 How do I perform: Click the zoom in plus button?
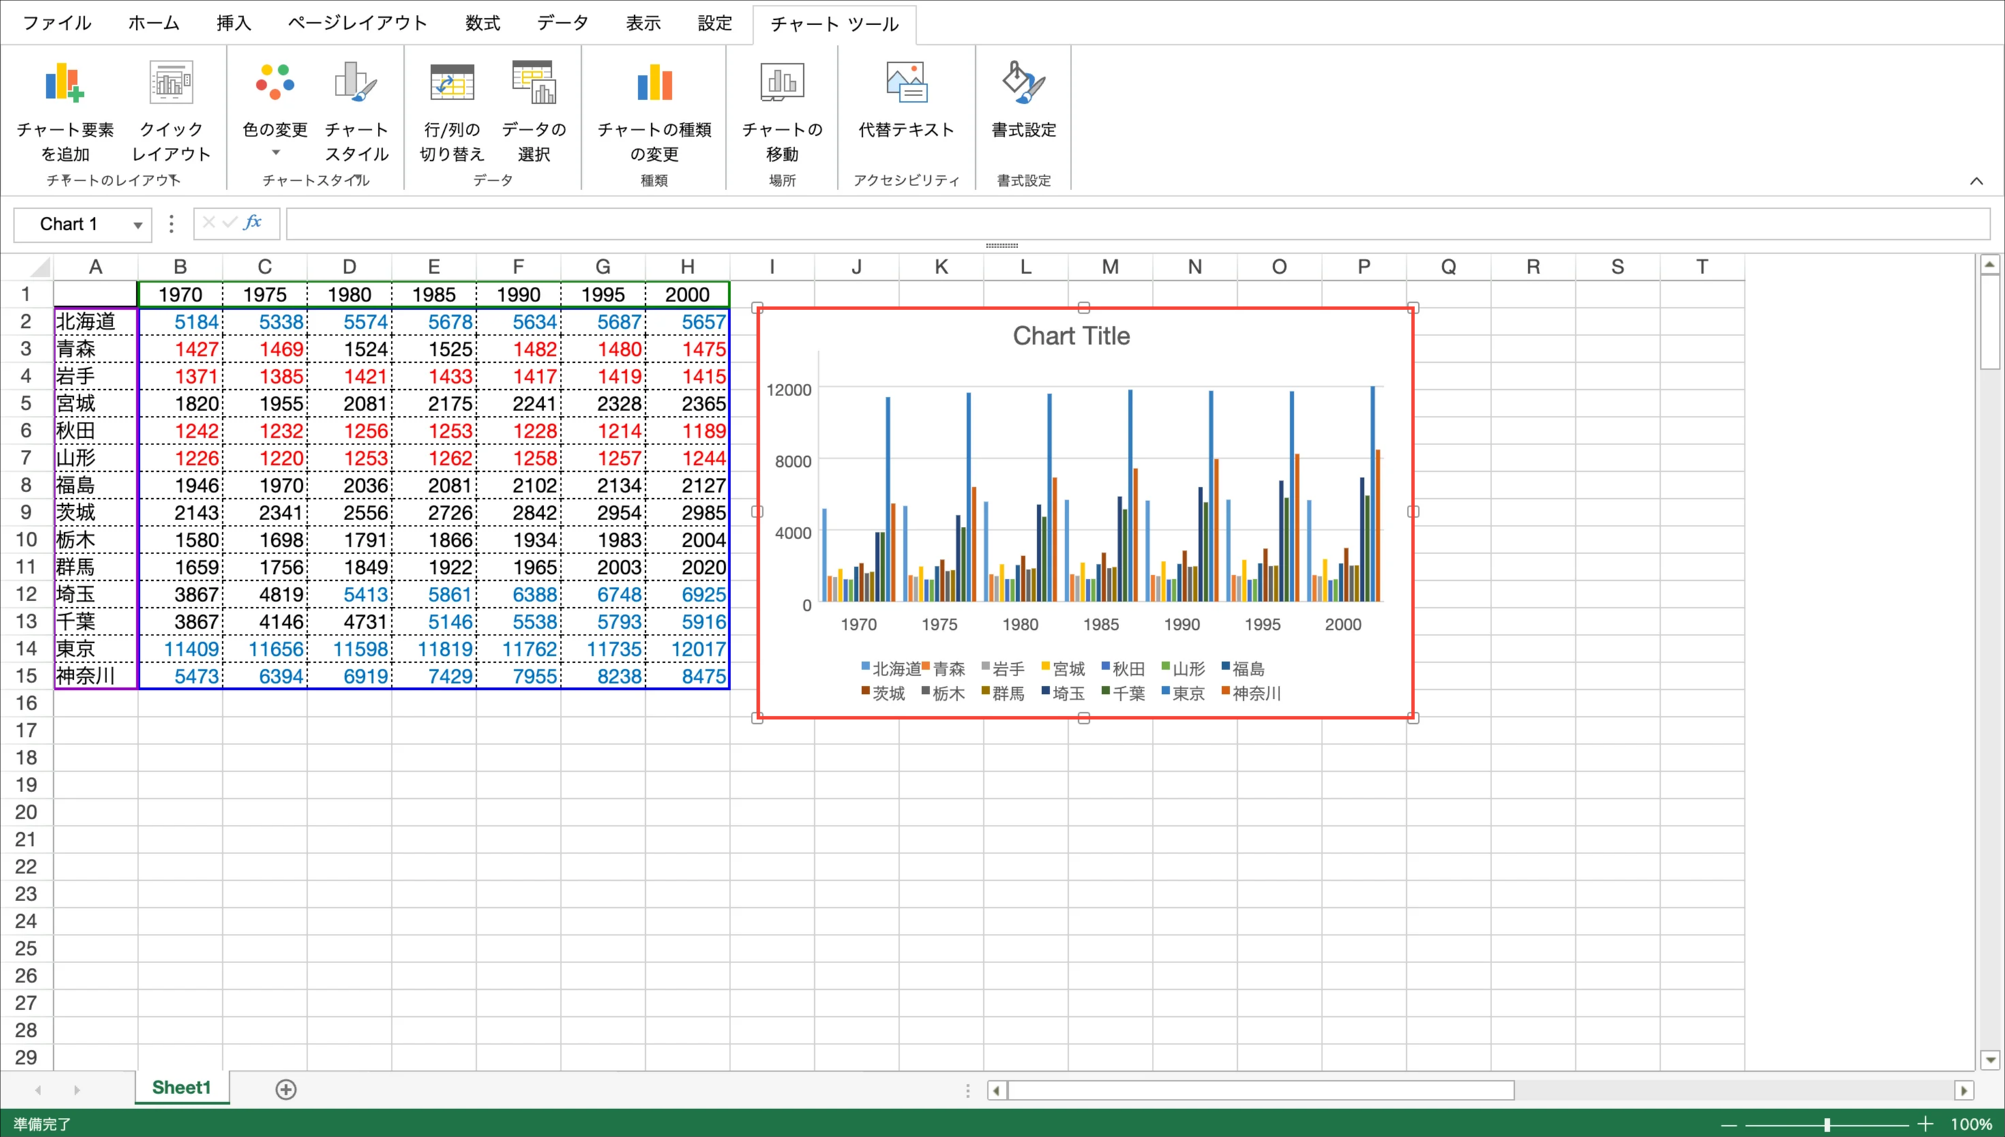1925,1125
